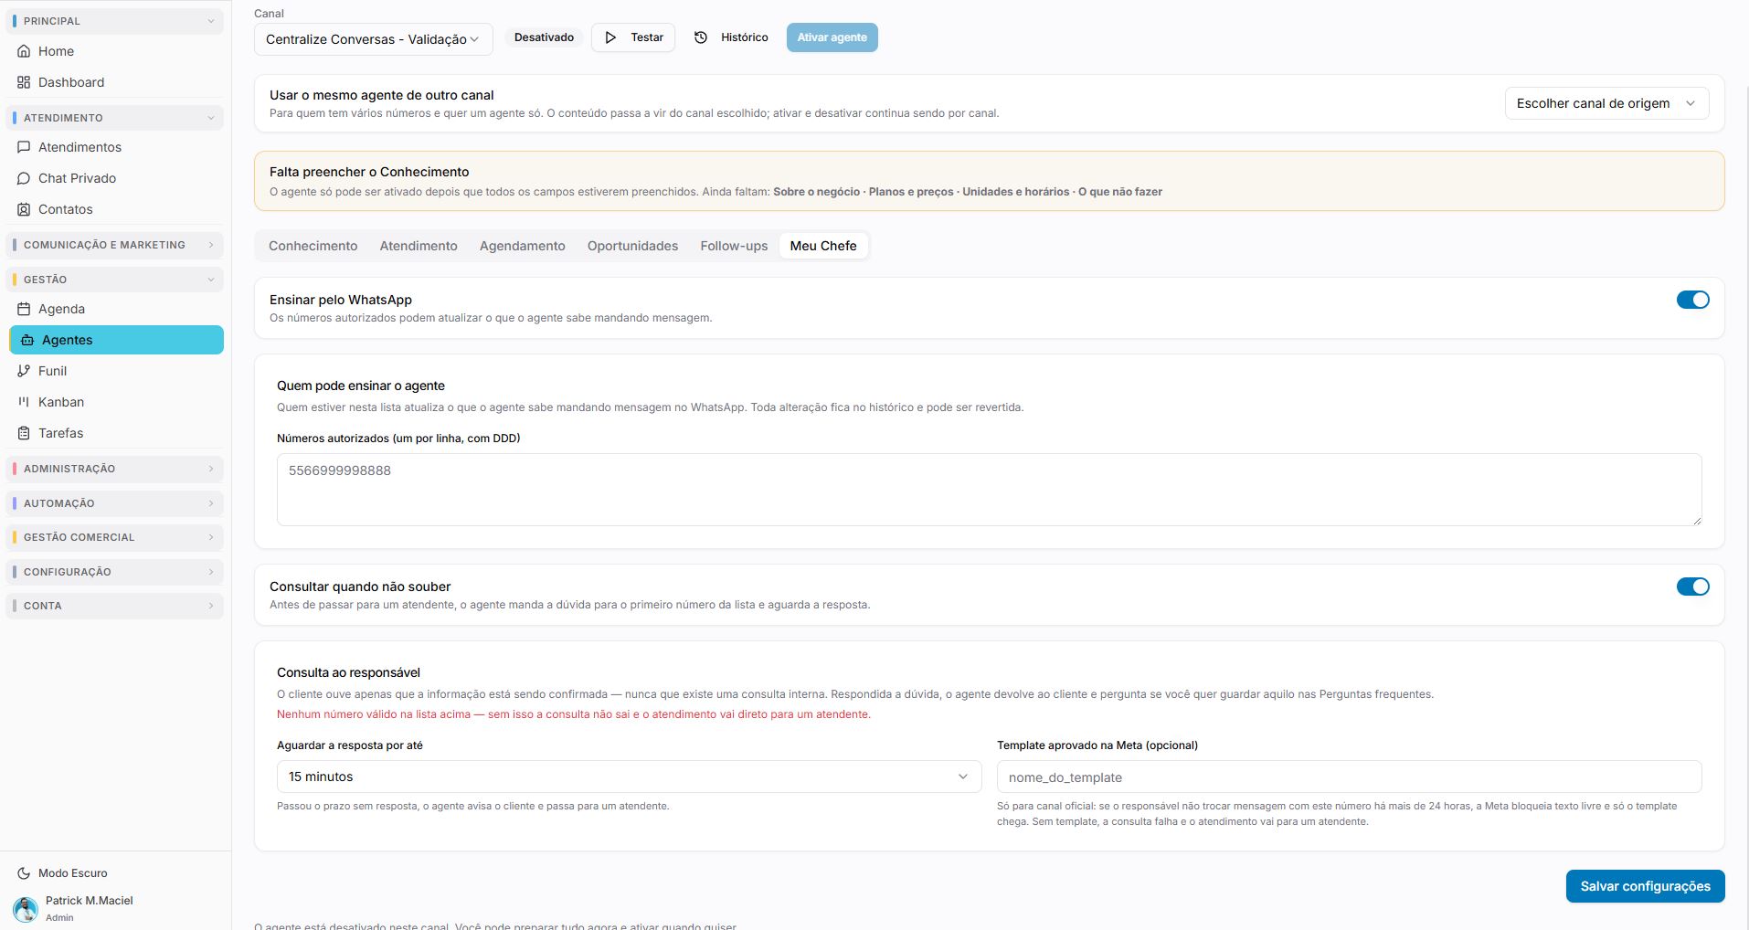Screen dimensions: 1749x930
Task: Switch to the Conhecimento tab
Action: [x=313, y=246]
